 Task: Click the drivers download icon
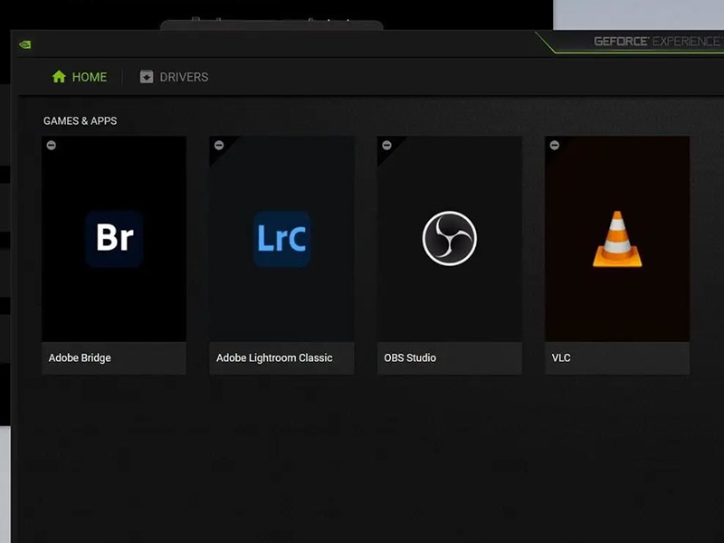click(147, 77)
